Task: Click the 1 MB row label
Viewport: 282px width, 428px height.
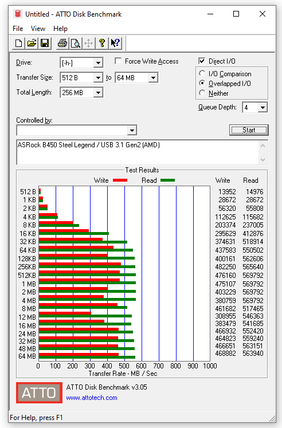Action: click(29, 284)
